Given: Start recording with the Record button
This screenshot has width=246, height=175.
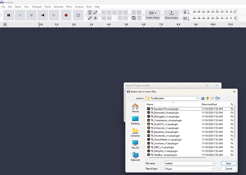Looking at the screenshot, I should click(66, 15).
